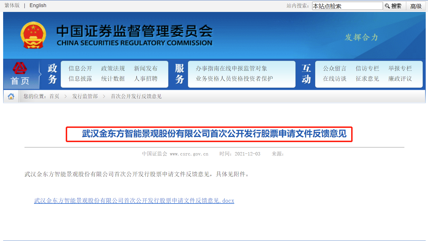Go to 在线申报 online filing
This screenshot has height=241, width=428.
point(231,68)
